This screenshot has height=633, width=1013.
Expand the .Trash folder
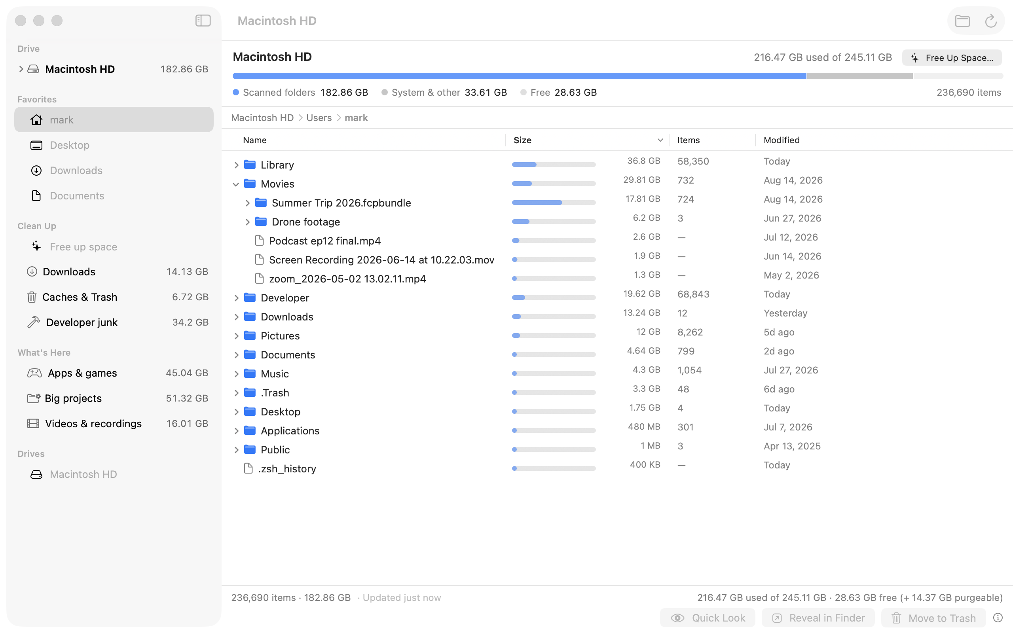coord(236,393)
